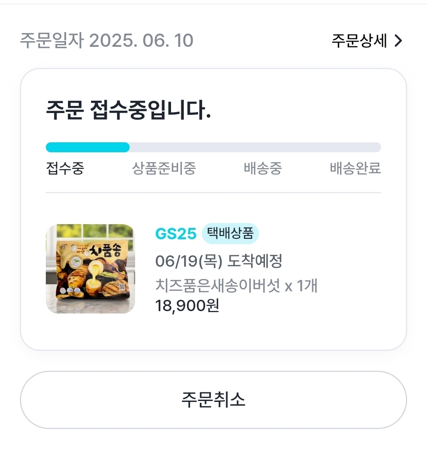Click the filled cyan progress bar segment
This screenshot has width=427, height=453.
(x=87, y=148)
